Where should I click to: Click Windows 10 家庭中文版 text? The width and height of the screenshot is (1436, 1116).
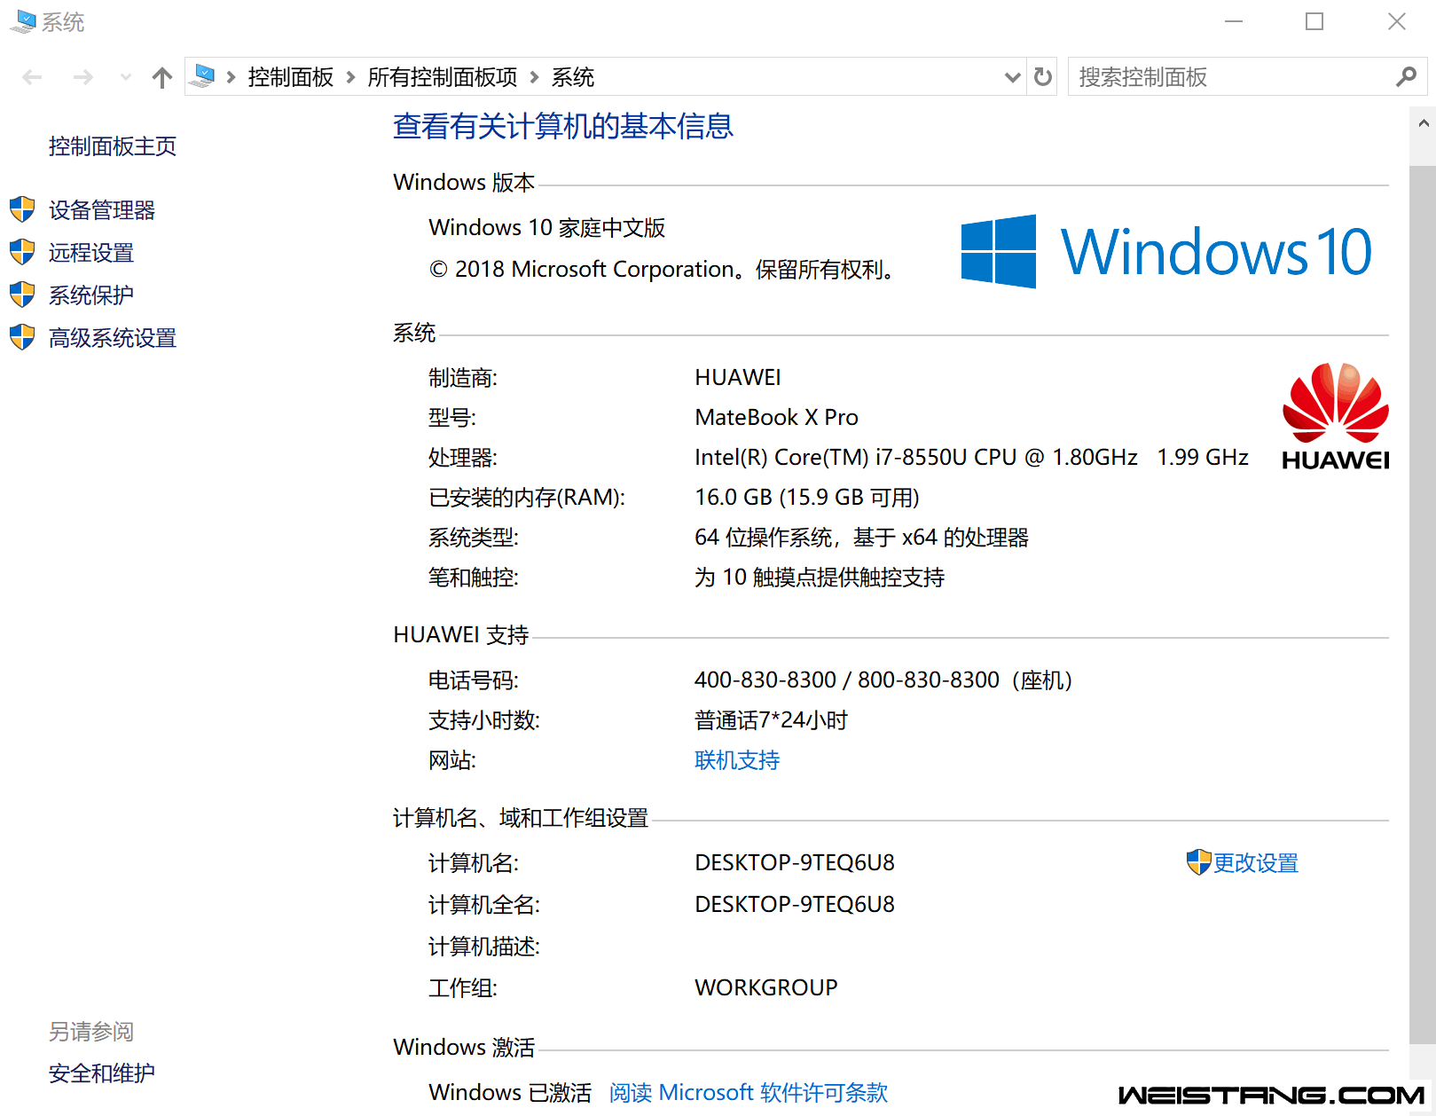pos(547,228)
